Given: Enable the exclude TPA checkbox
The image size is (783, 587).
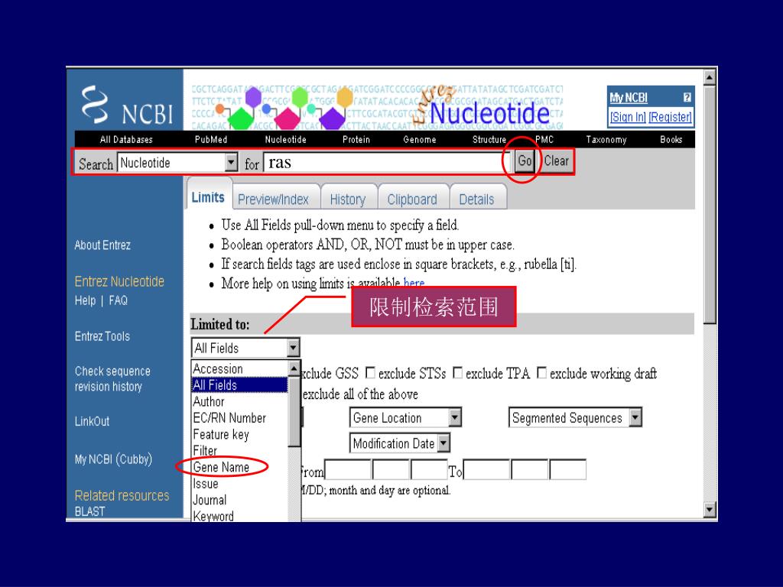Looking at the screenshot, I should (457, 373).
